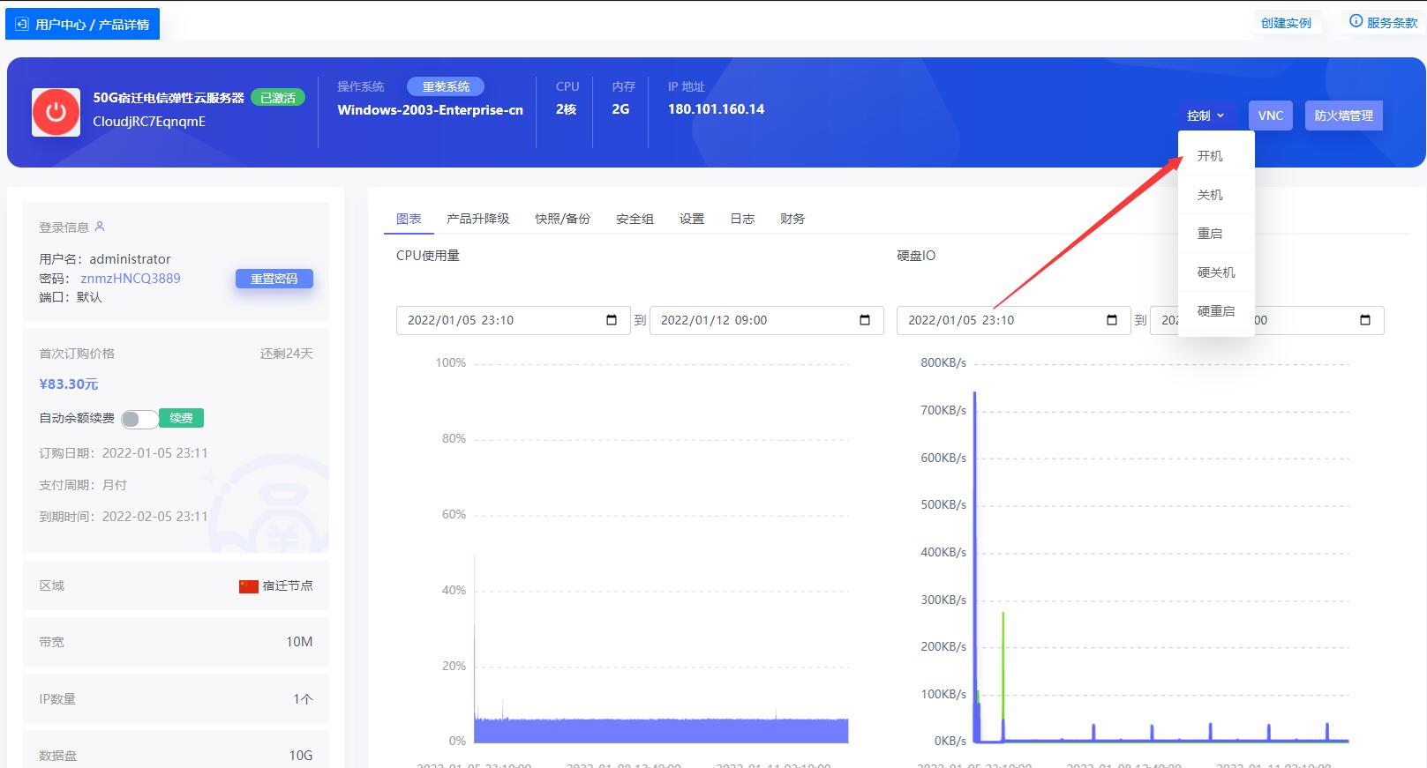Click the user icon beside 登录信息
Image resolution: width=1427 pixels, height=768 pixels.
(x=100, y=227)
